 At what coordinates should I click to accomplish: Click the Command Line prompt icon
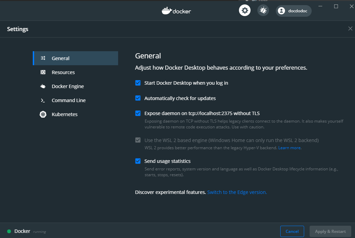(43, 100)
